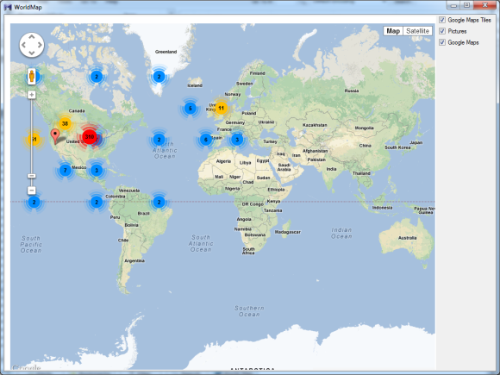Click the blue 7 cluster near Mexico

pyautogui.click(x=65, y=171)
